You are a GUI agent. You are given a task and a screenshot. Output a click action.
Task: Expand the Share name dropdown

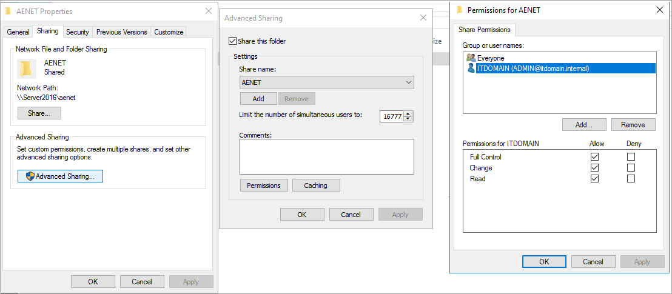409,82
